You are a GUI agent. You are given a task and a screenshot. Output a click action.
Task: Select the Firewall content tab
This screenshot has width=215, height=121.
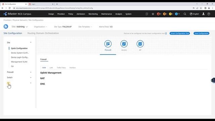click(43, 59)
